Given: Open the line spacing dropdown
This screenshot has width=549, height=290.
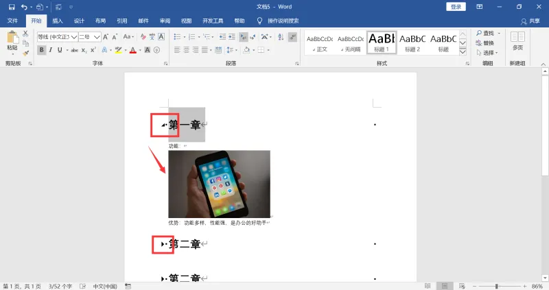Looking at the screenshot, I should (x=232, y=50).
